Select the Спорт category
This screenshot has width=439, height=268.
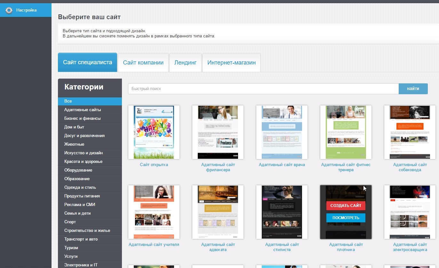tap(70, 222)
